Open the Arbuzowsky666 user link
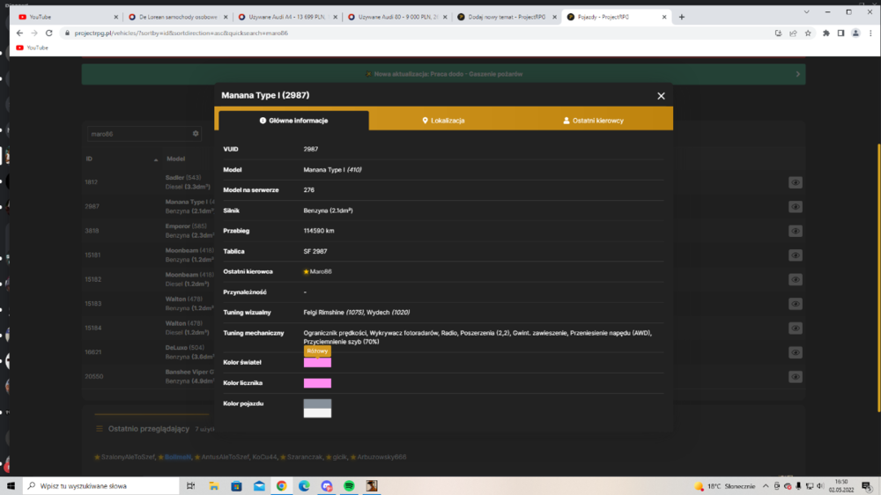The height and width of the screenshot is (495, 881). (381, 457)
